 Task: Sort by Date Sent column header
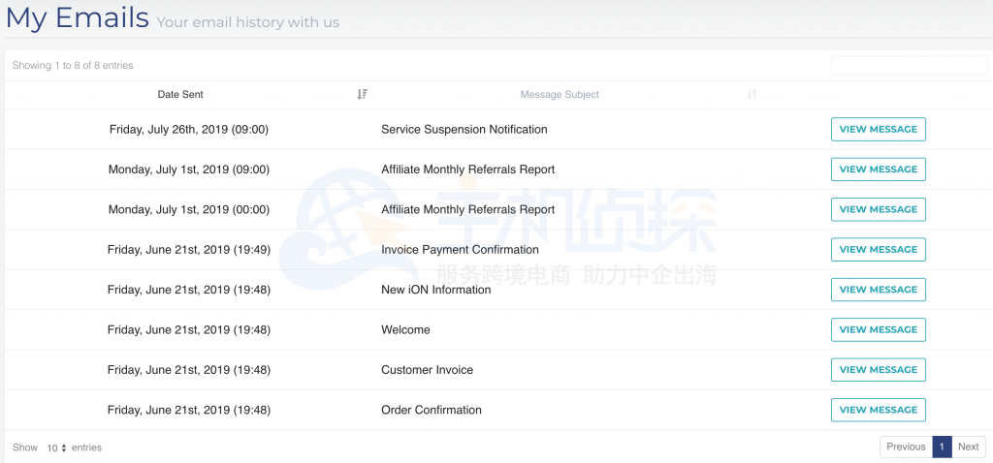tap(180, 94)
